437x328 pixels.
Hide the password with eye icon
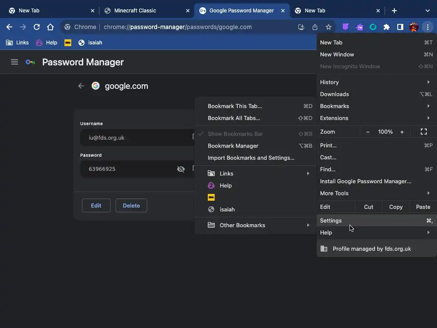click(181, 169)
